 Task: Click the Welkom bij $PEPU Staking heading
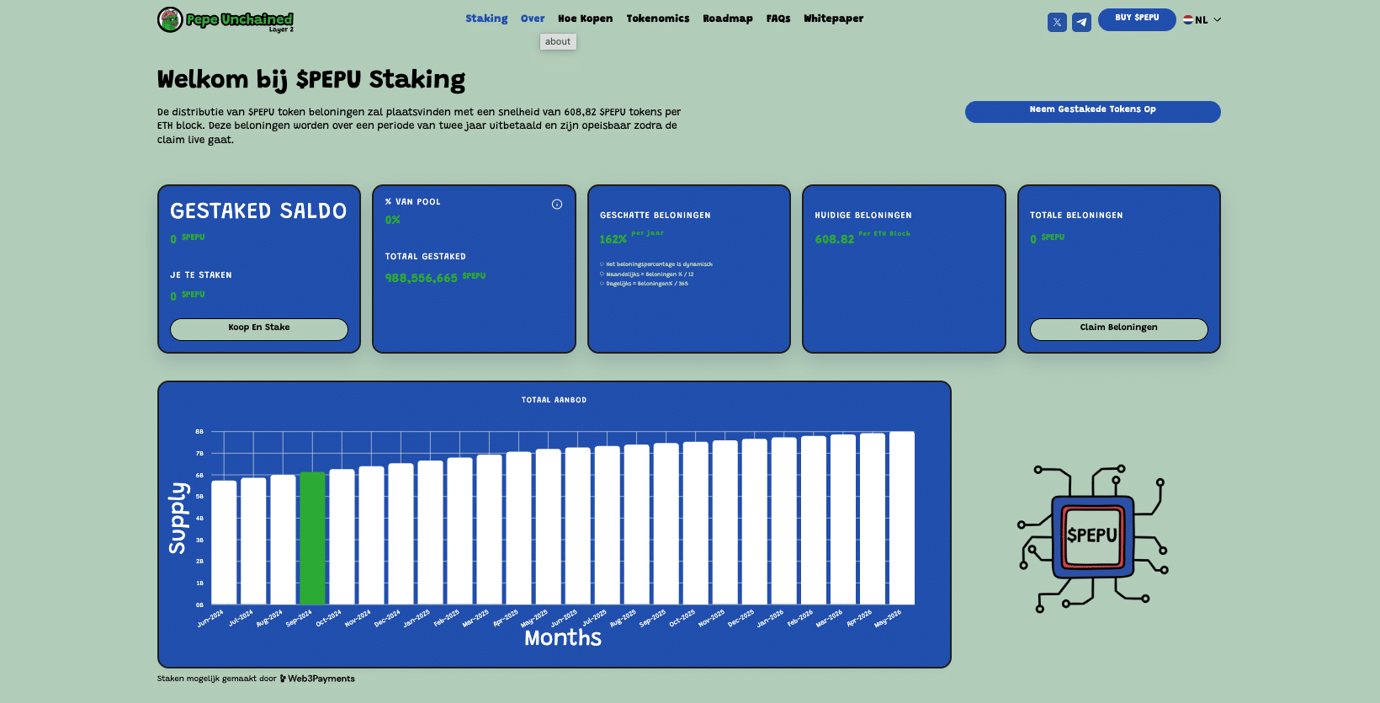pos(311,80)
